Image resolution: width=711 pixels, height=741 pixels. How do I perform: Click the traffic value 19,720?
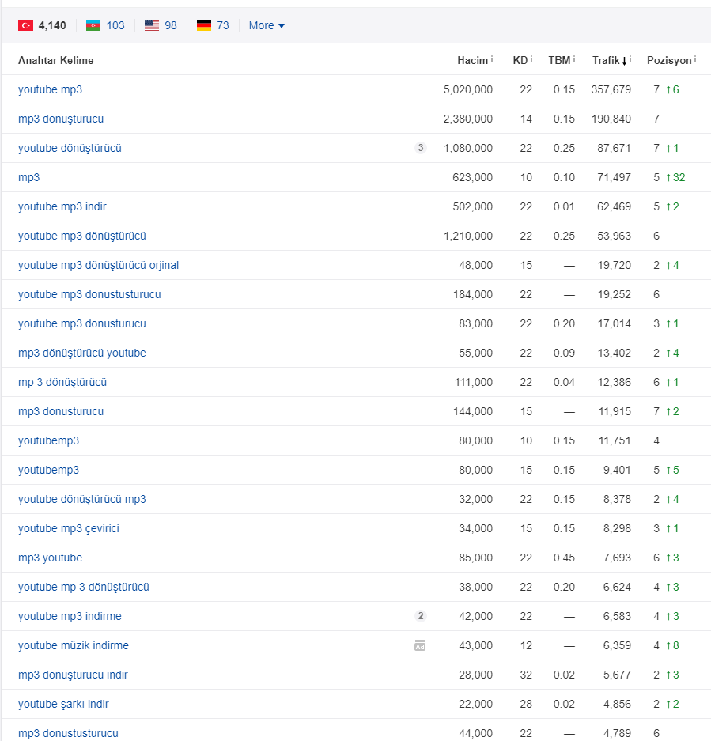614,265
